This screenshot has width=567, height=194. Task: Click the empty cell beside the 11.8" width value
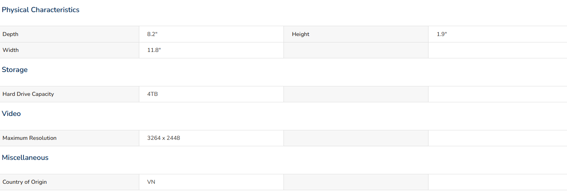[356, 50]
